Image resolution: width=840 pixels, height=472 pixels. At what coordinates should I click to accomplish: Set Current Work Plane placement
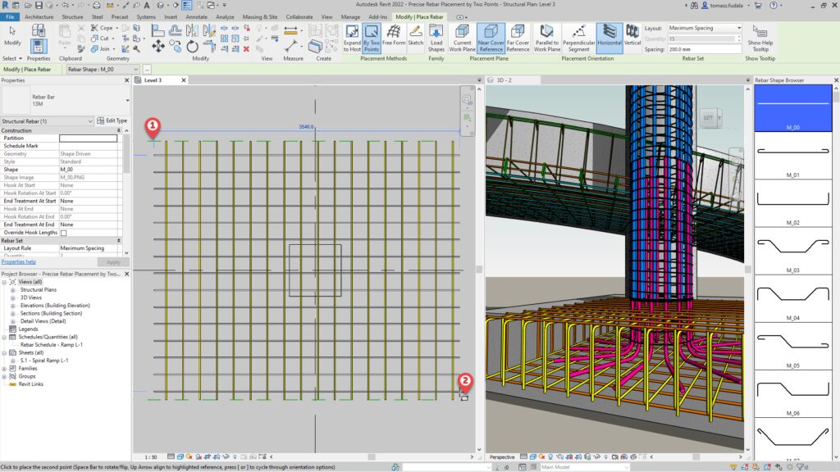click(462, 38)
